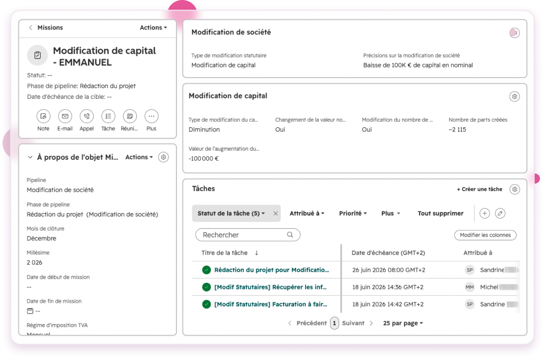Open the Statut de la tâche (5) filter
545x359 pixels.
tap(231, 213)
